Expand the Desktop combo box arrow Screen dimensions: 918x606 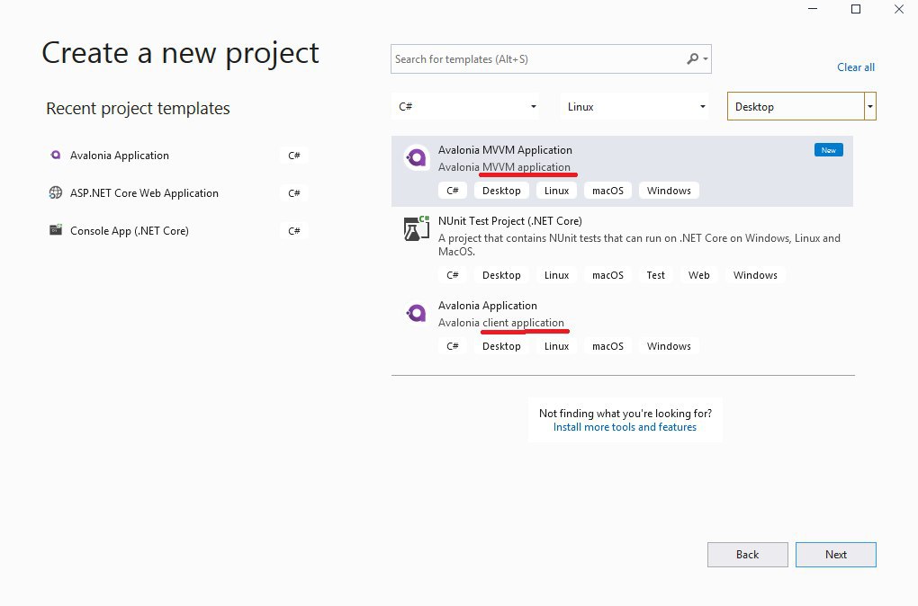(870, 106)
